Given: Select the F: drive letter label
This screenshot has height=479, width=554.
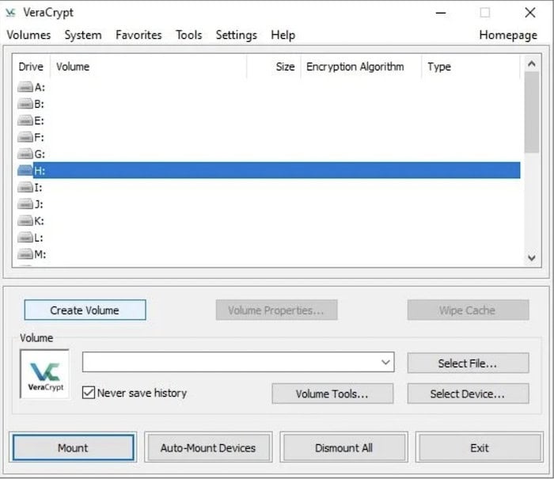Looking at the screenshot, I should pos(39,138).
